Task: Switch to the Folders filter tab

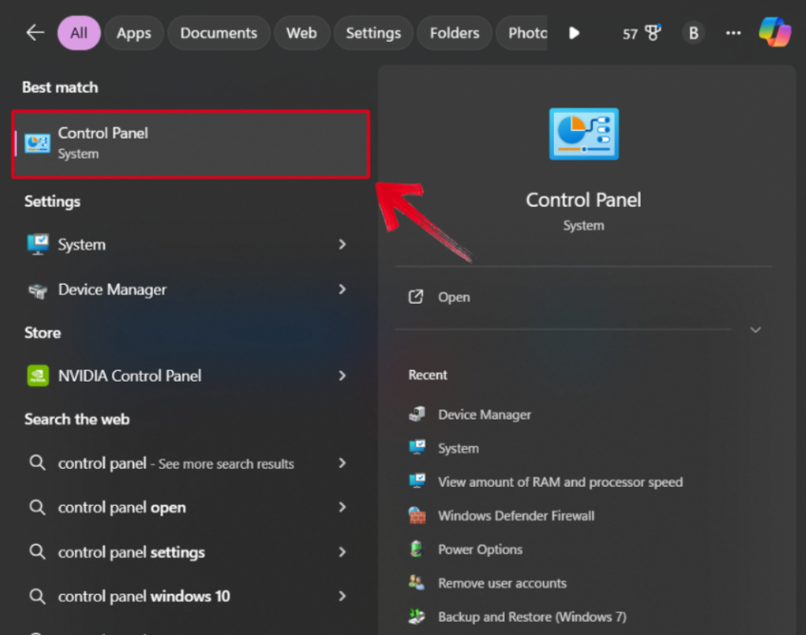Action: 454,33
